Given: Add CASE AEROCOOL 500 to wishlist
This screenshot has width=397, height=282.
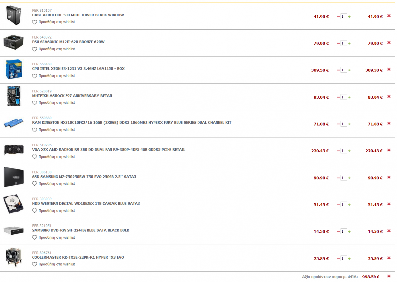Looking at the screenshot, I should [x=54, y=22].
